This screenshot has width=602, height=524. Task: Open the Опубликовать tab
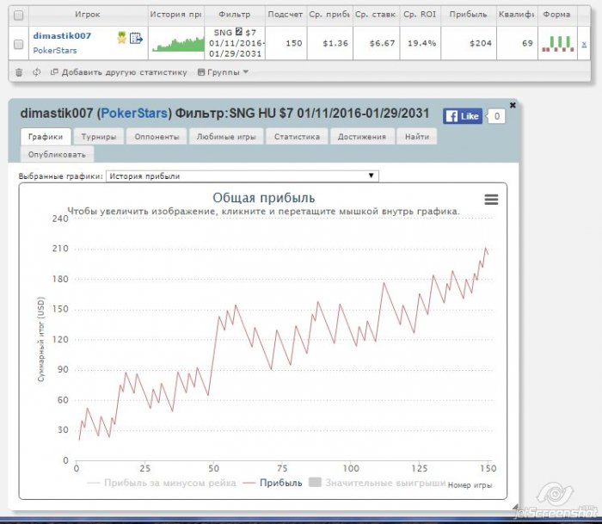57,154
